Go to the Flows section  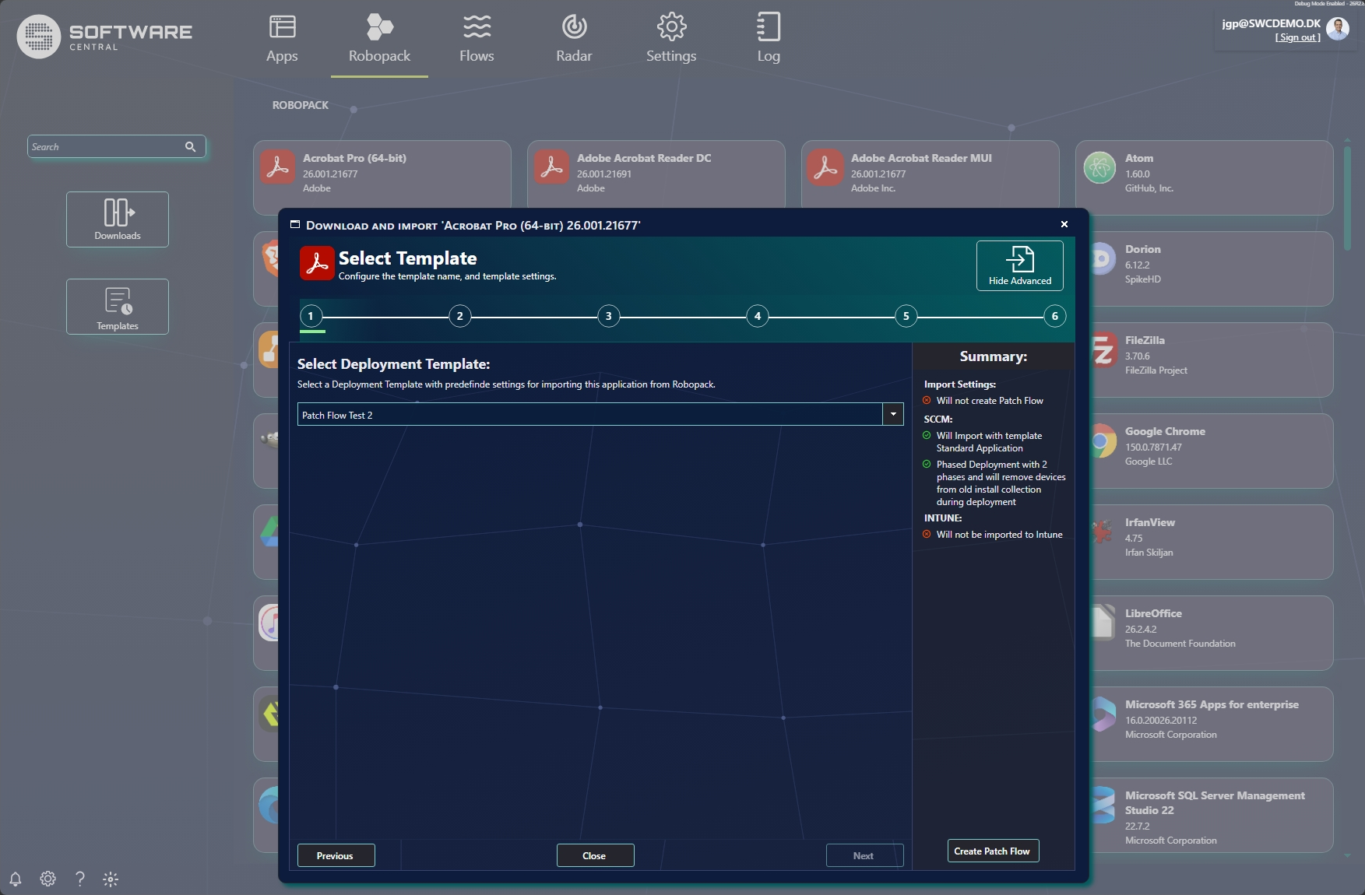[x=477, y=39]
